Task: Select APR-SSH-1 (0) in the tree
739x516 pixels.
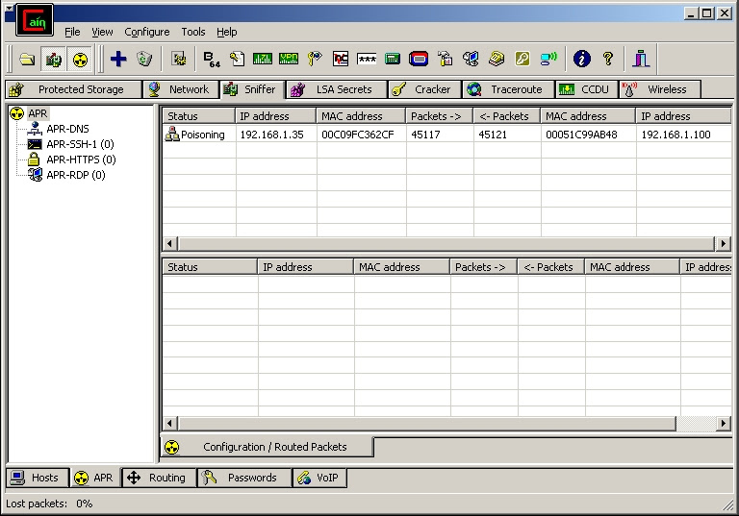Action: click(x=80, y=144)
